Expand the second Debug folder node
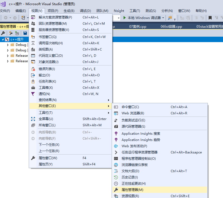 8,50
